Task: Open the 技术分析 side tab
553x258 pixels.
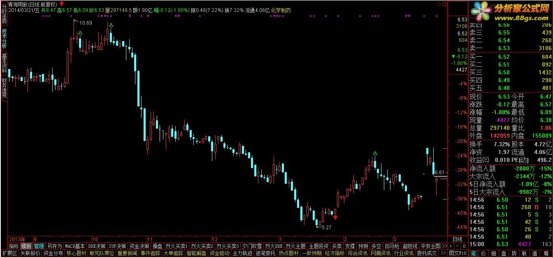Action: 4,39
